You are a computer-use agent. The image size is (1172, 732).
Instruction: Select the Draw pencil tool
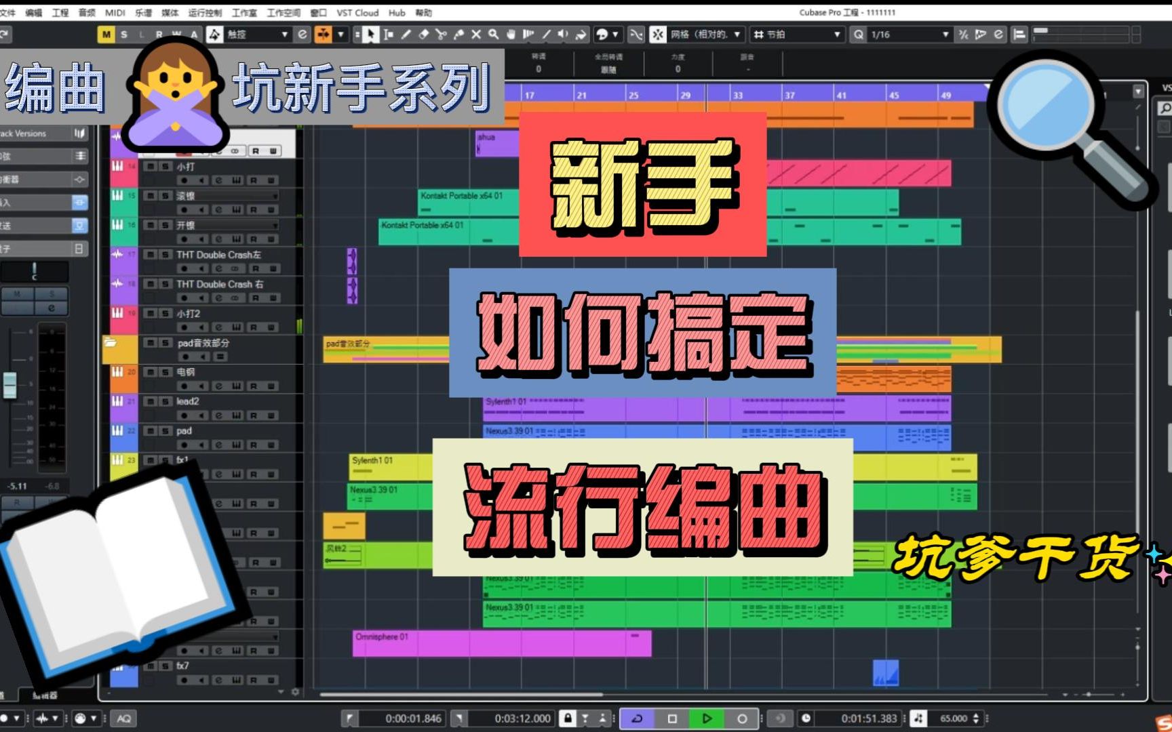pos(406,35)
